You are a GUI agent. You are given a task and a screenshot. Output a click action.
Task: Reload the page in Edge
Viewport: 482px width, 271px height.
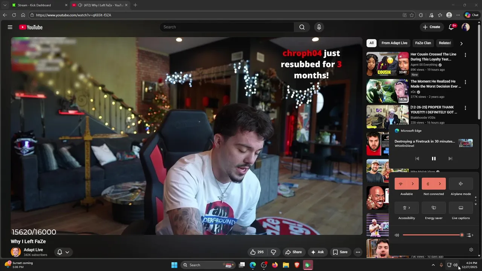14,15
